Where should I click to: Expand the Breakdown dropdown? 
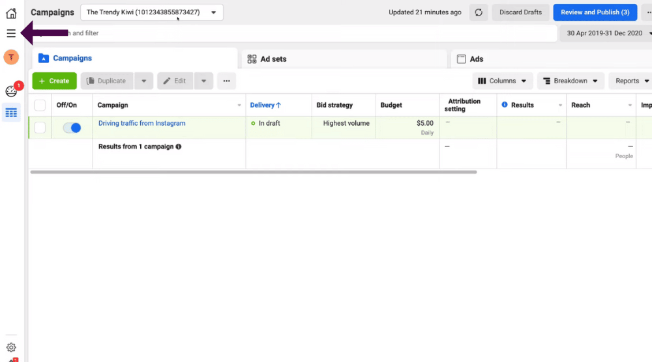(x=570, y=81)
